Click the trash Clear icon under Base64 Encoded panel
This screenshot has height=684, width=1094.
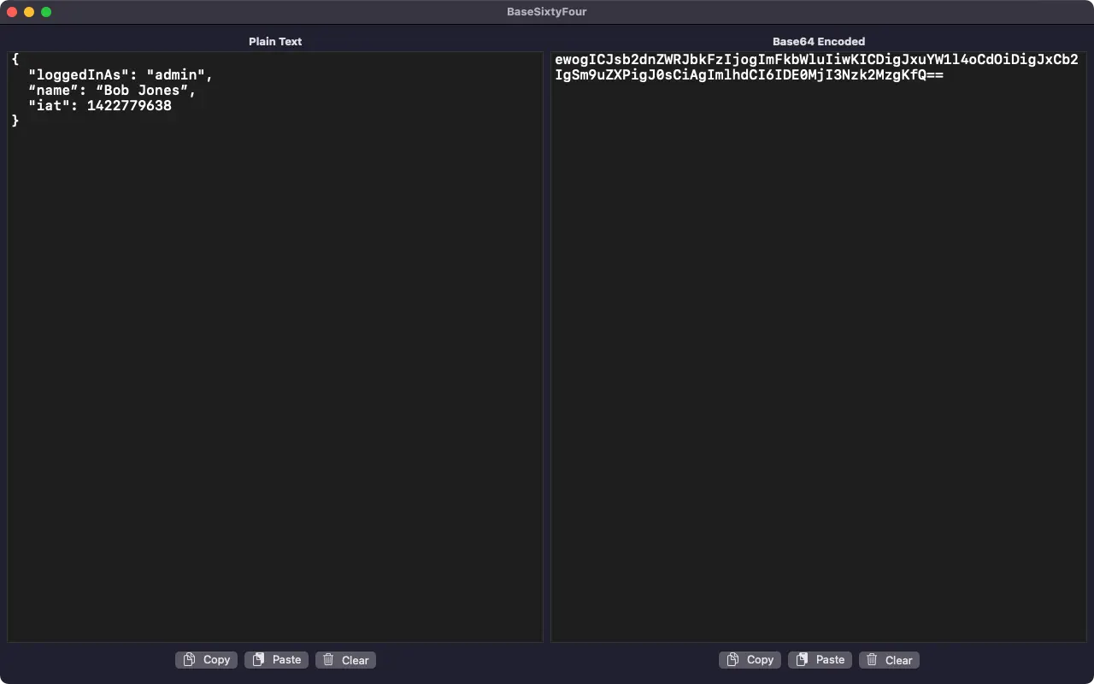[x=873, y=659]
